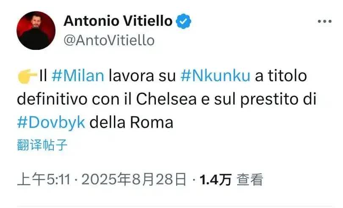This screenshot has width=343, height=208.
Task: Click the blue verified badge
Action: (x=183, y=21)
